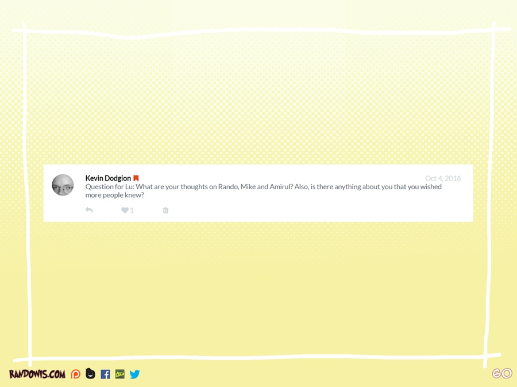
Task: Click Kevin Dodgion's profile picture
Action: 63,185
